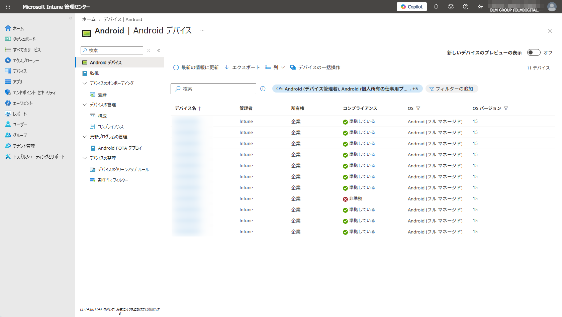The image size is (562, 317).
Task: Collapse the resource menu pane
Action: click(x=159, y=50)
